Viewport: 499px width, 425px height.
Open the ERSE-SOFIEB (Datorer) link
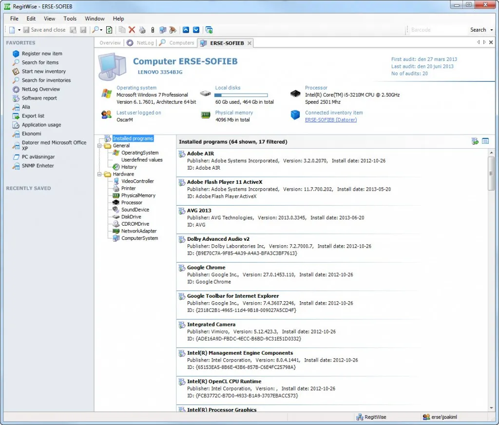331,120
